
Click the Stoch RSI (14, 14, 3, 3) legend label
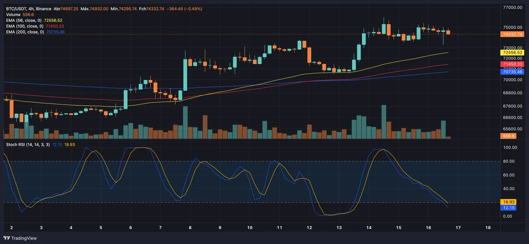point(28,144)
